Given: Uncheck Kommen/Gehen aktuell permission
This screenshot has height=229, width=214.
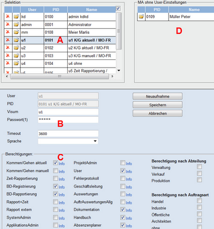Looking at the screenshot, I should click(x=56, y=162).
